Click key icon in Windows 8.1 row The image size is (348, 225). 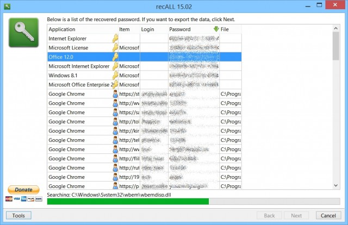point(115,76)
